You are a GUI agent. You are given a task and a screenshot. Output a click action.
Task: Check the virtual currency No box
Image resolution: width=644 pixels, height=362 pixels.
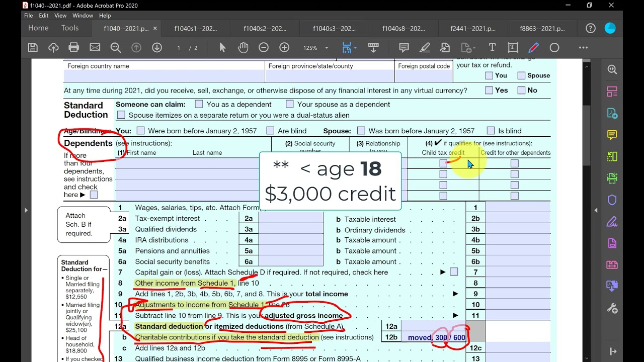pyautogui.click(x=521, y=90)
